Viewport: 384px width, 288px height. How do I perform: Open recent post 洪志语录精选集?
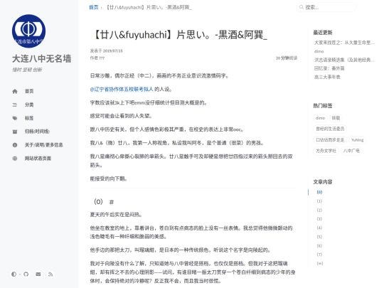tap(344, 60)
